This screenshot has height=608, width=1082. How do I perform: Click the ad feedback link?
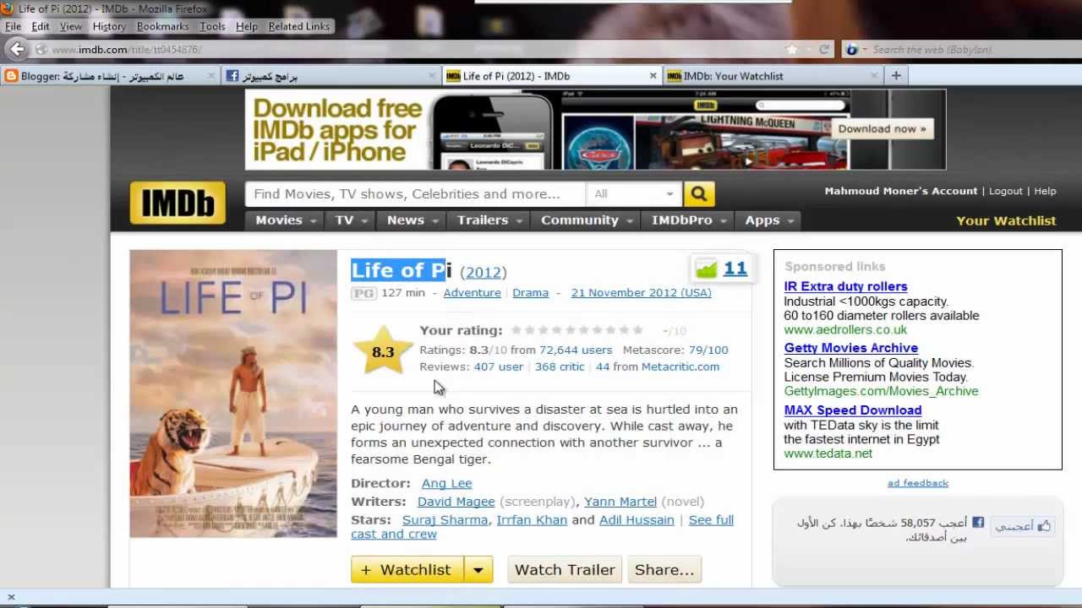pyautogui.click(x=918, y=483)
